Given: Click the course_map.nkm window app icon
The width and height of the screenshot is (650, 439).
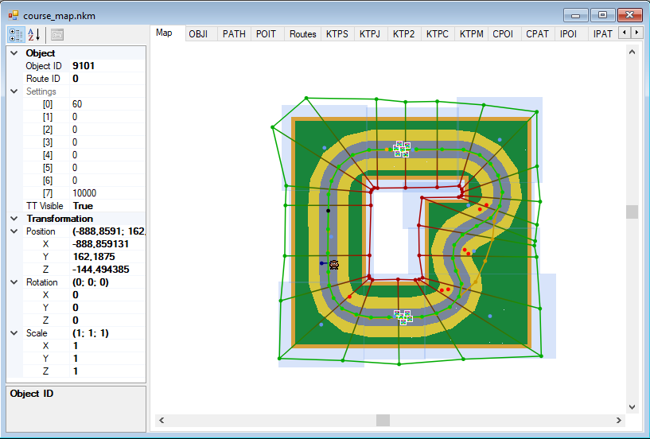Looking at the screenshot, I should click(x=14, y=16).
